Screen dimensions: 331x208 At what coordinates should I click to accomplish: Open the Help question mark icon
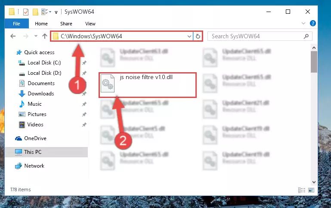[312, 23]
